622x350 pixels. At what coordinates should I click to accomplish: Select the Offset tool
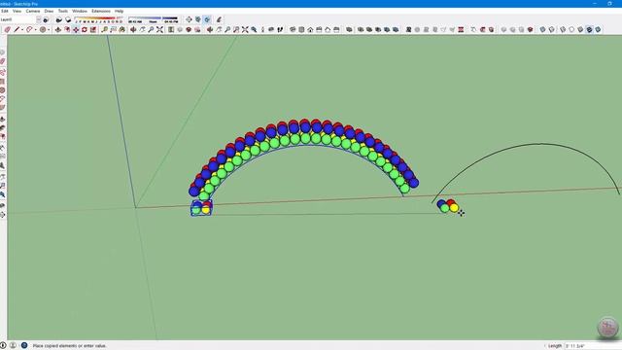coord(67,29)
